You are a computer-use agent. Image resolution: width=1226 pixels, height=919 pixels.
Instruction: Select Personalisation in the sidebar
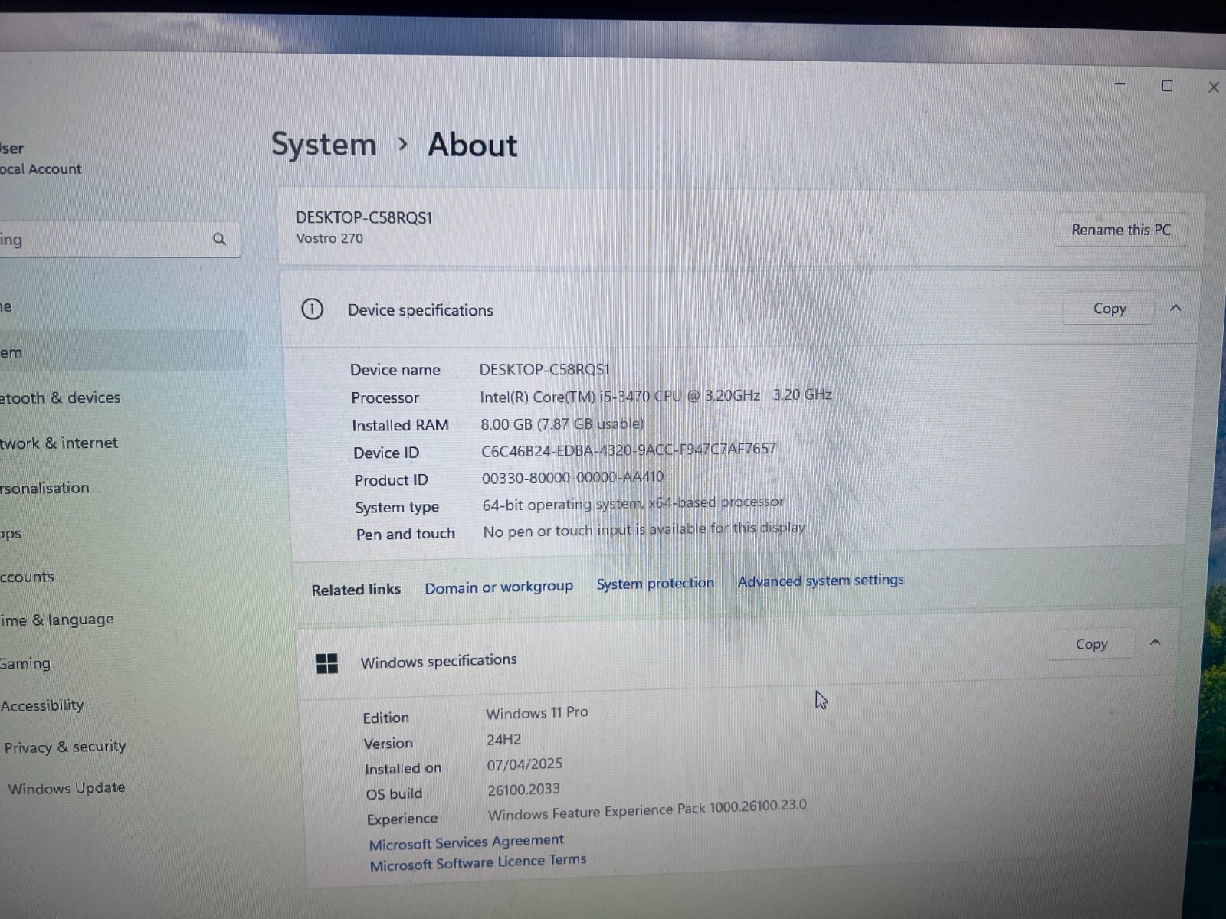coord(44,488)
